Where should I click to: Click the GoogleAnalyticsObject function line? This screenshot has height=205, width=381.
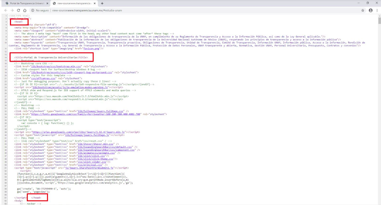click(71, 174)
